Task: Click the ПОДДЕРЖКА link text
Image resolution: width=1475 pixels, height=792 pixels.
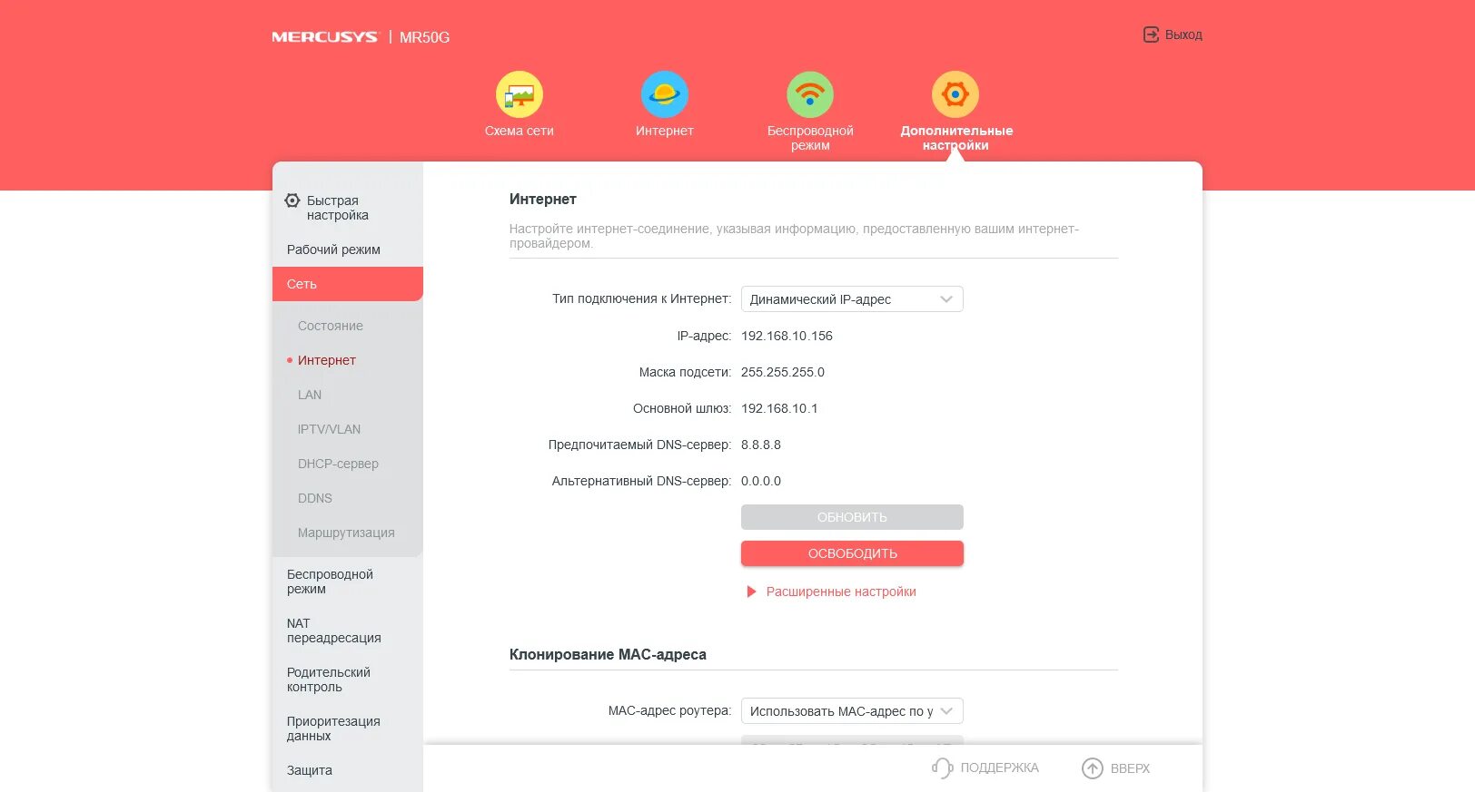Action: [x=999, y=768]
